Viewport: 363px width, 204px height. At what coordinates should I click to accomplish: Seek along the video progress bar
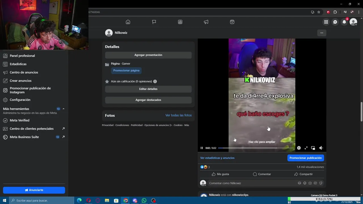[x=256, y=148]
